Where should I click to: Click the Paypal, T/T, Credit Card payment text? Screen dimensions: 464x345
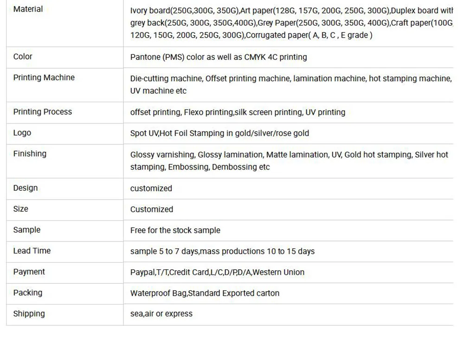[x=217, y=272]
